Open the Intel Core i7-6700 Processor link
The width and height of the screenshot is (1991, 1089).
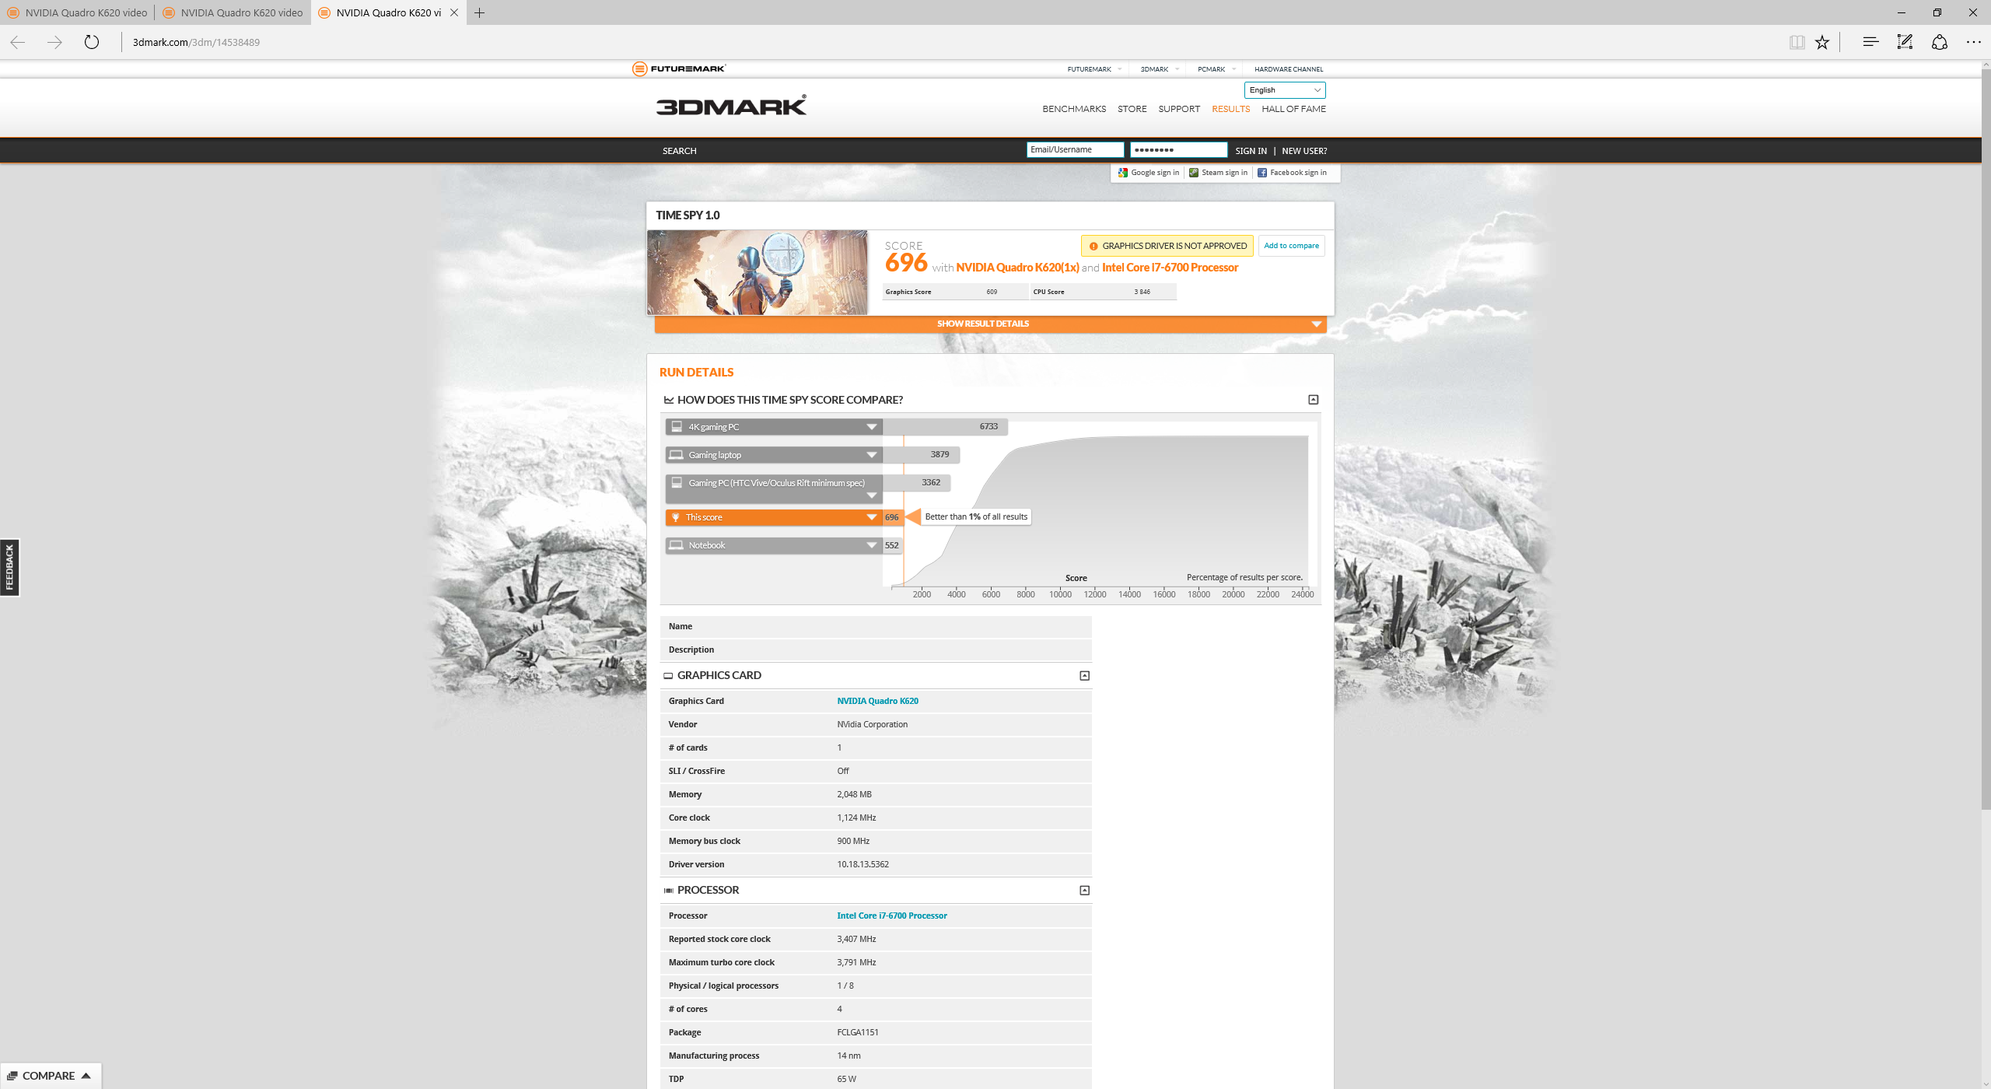click(x=892, y=916)
